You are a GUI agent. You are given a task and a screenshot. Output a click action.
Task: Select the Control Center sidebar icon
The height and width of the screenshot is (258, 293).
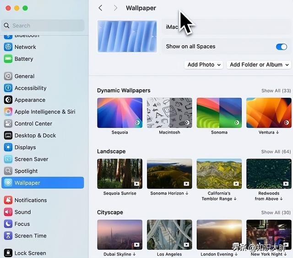(x=8, y=124)
